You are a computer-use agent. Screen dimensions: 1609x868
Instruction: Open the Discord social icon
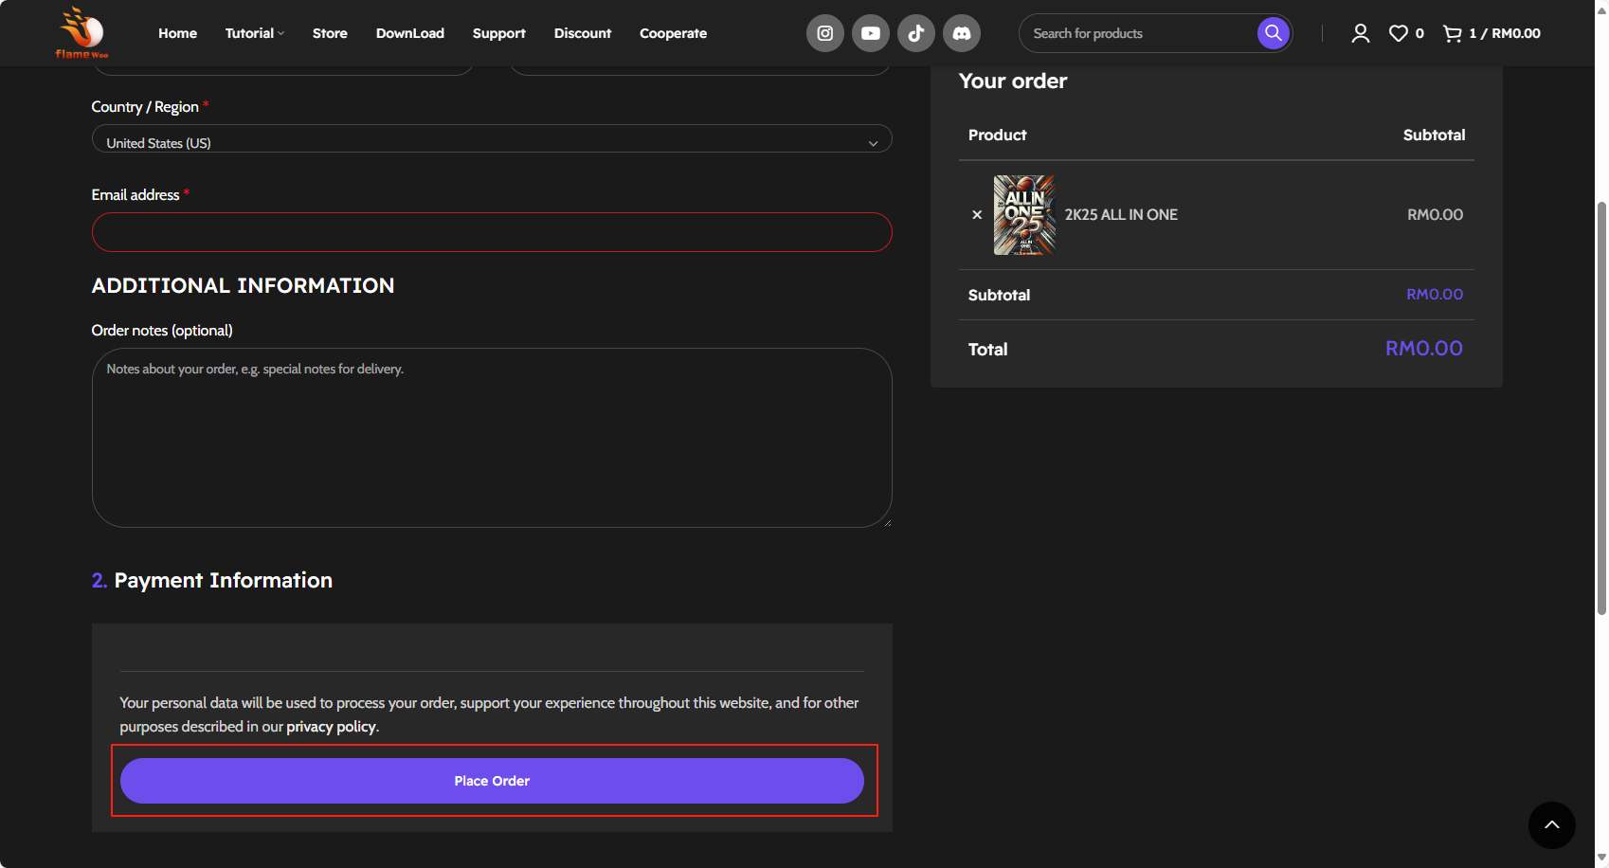[961, 33]
